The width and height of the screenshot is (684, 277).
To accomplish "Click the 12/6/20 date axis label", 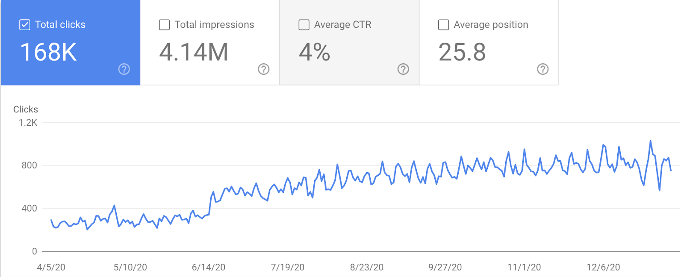I will click(603, 267).
